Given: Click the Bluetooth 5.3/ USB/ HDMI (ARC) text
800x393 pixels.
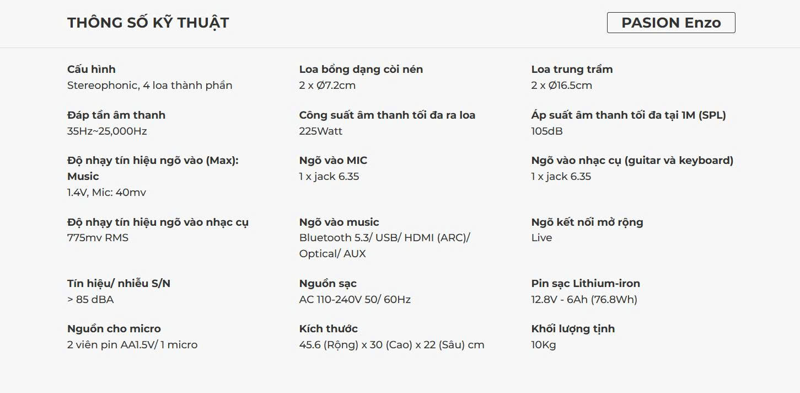Looking at the screenshot, I should [384, 237].
